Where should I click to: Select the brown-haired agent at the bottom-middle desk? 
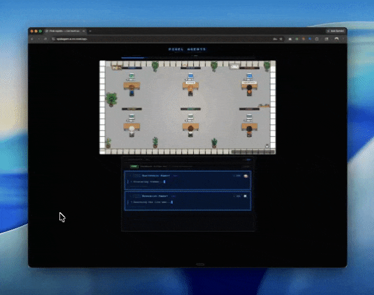(x=190, y=131)
